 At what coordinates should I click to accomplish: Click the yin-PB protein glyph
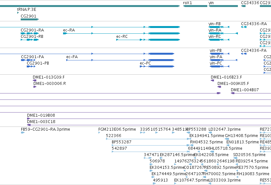219,54
